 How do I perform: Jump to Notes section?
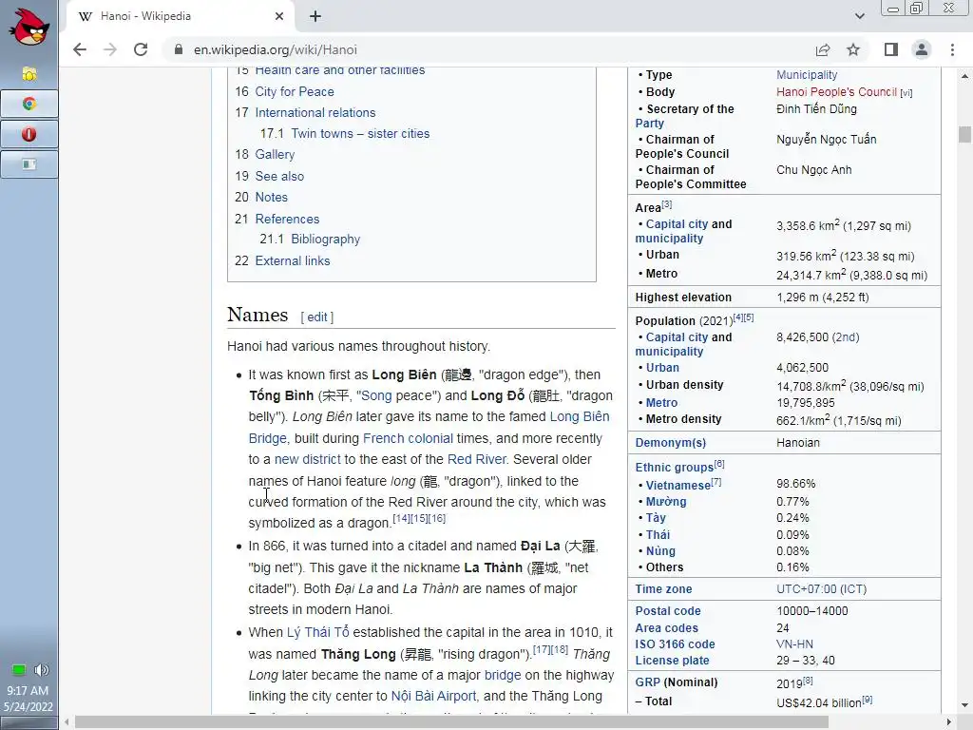tap(271, 198)
